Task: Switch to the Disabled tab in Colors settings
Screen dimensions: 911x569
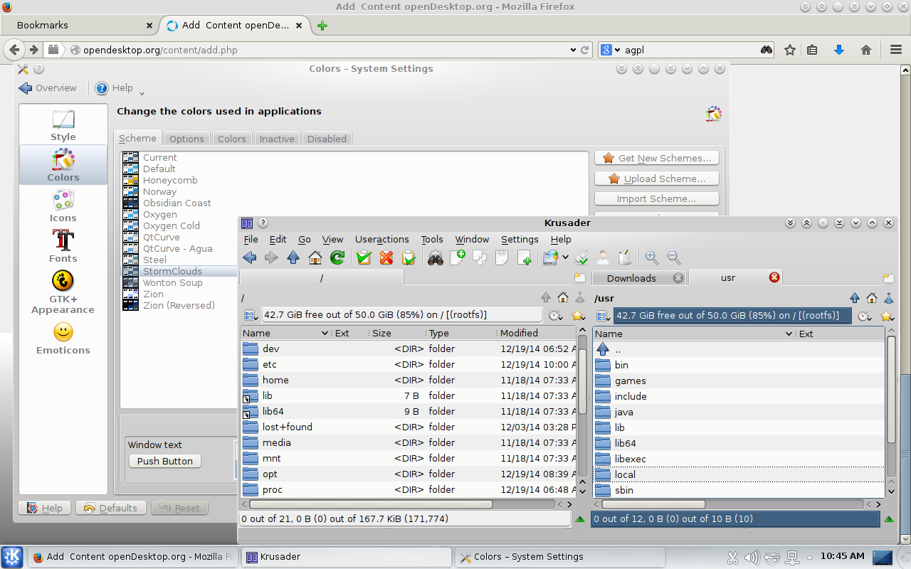Action: pos(327,139)
